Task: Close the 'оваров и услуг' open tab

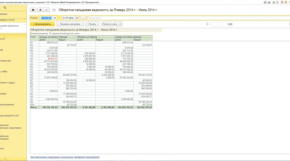Action: coord(25,19)
